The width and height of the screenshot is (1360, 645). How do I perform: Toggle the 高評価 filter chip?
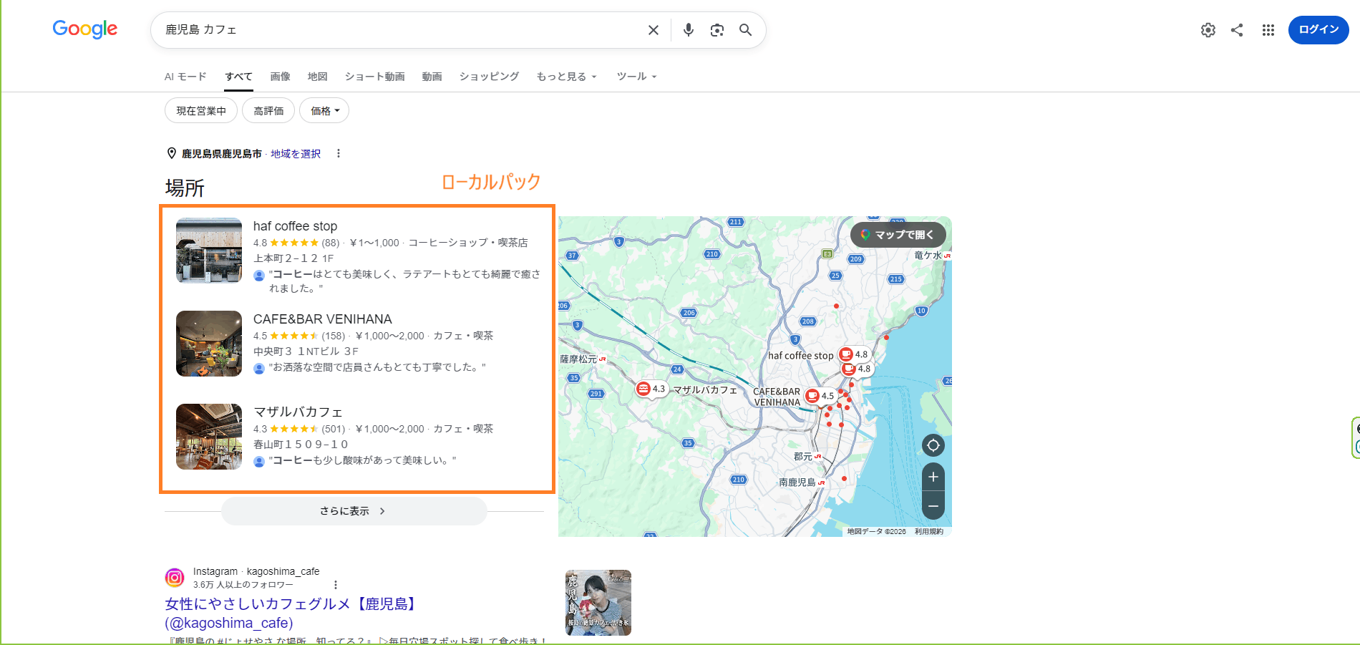click(268, 111)
